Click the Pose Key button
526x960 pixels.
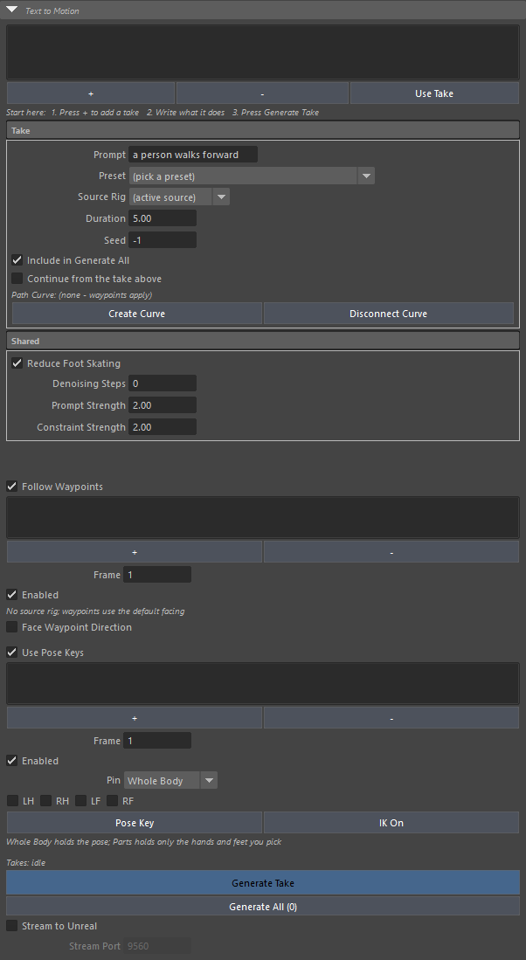[134, 823]
